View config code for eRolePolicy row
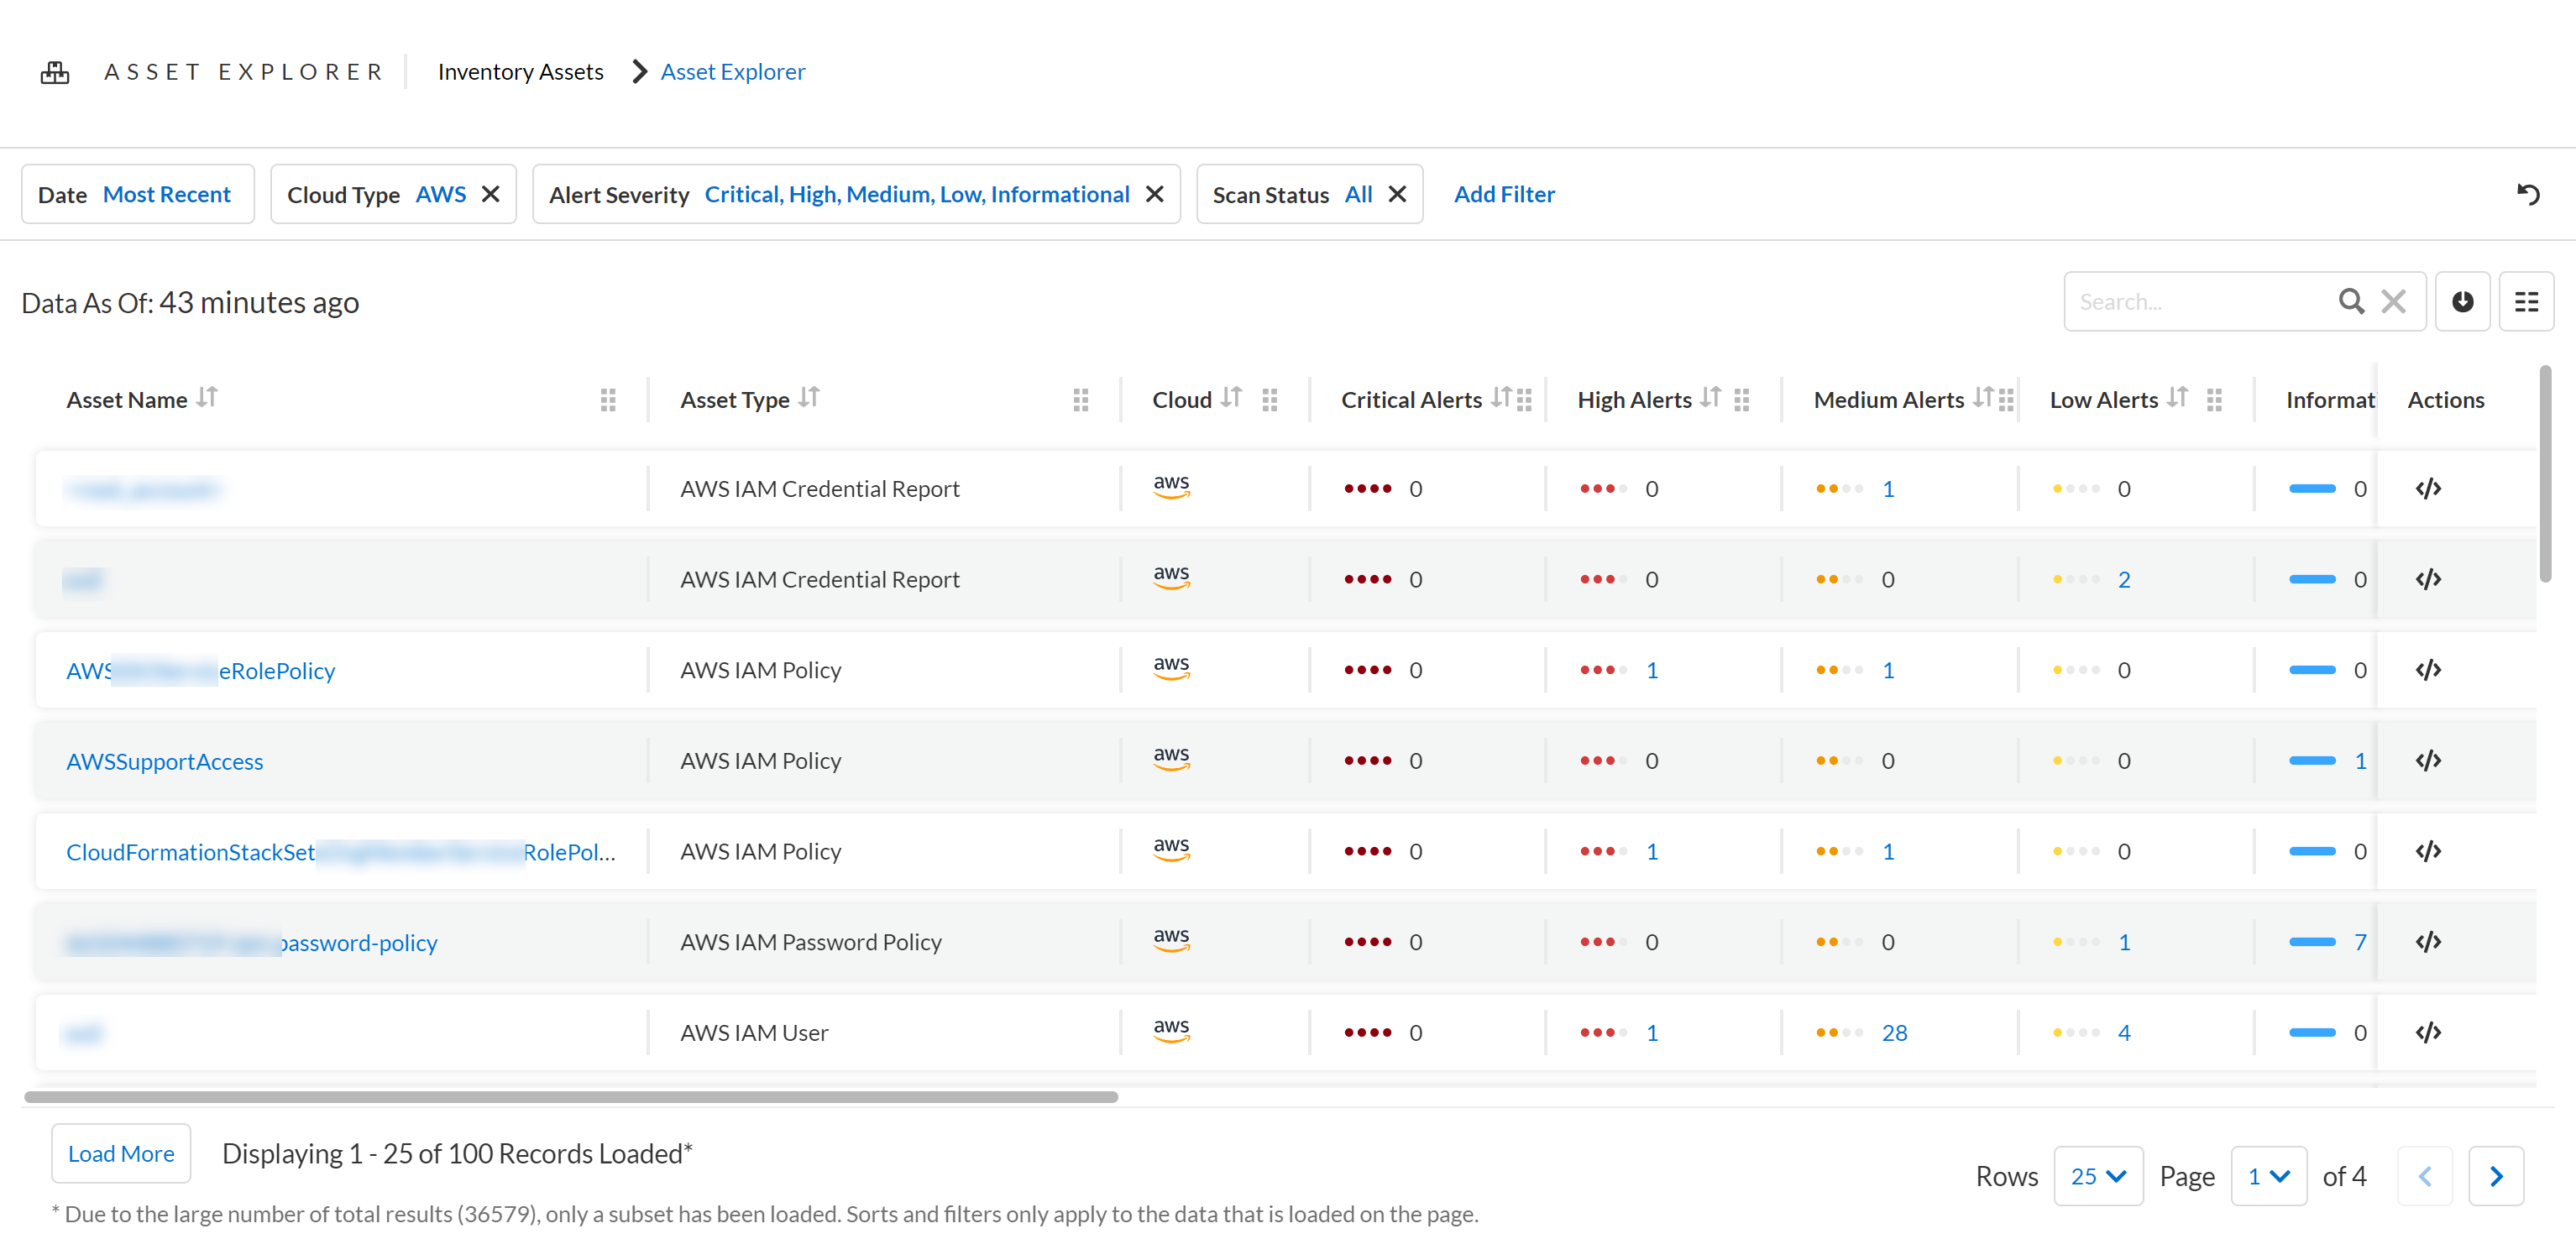This screenshot has height=1239, width=2576. (x=2428, y=670)
